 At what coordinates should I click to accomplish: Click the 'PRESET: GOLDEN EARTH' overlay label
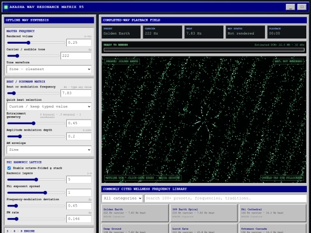point(122,62)
